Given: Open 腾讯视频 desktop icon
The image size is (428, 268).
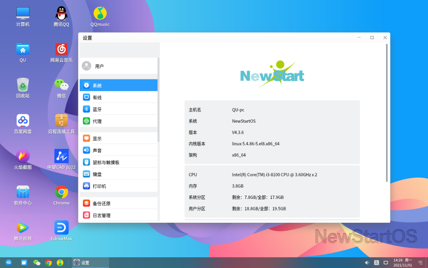Looking at the screenshot, I should 23,231.
